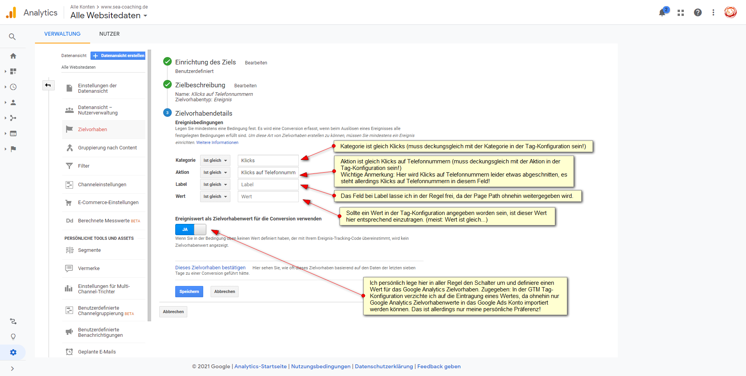Viewport: 746px width, 376px height.
Task: Open Vermerke menu item
Action: click(104, 269)
